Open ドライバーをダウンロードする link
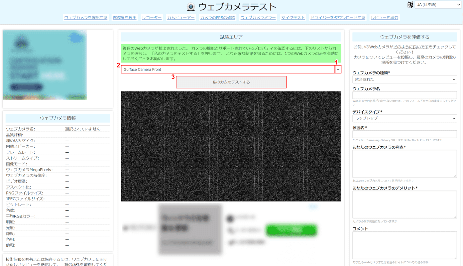 point(338,18)
